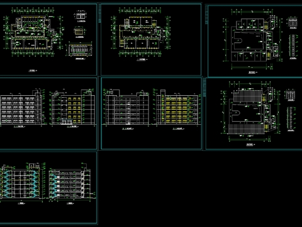Click the caption under the first floor plan
Viewport: 302px width, 227px height.
click(x=33, y=71)
